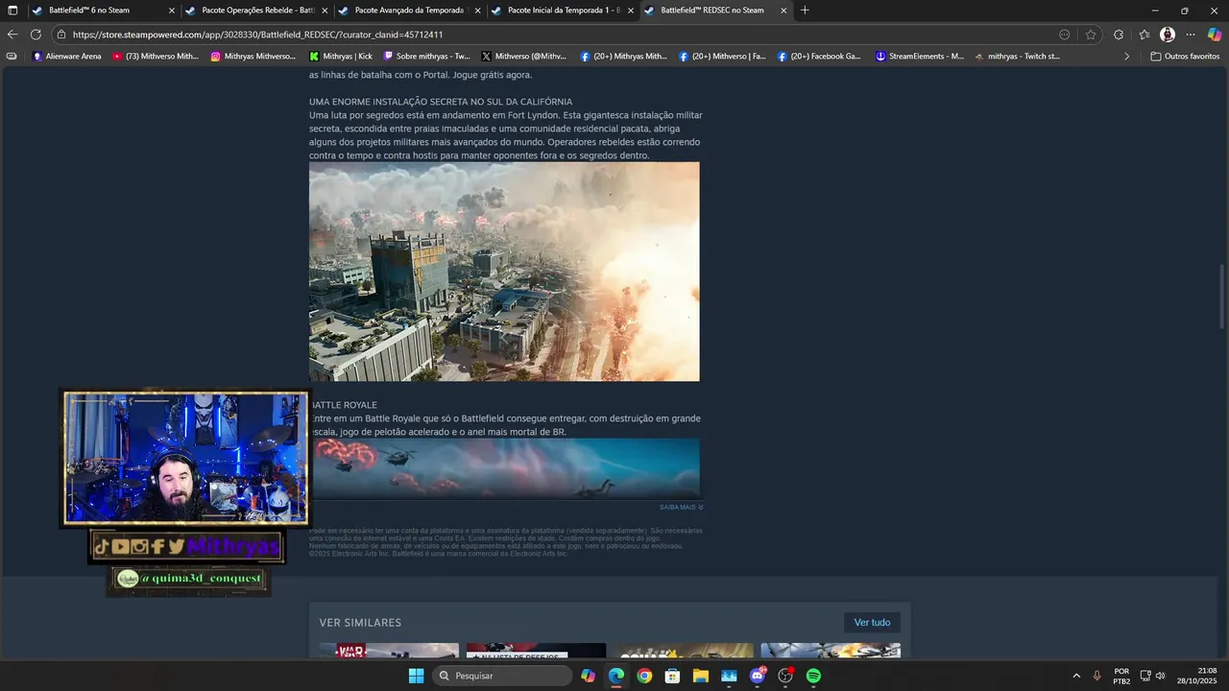Reload the current Steam page
This screenshot has width=1229, height=691.
[36, 35]
